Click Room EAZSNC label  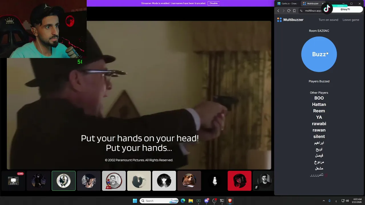click(x=319, y=31)
